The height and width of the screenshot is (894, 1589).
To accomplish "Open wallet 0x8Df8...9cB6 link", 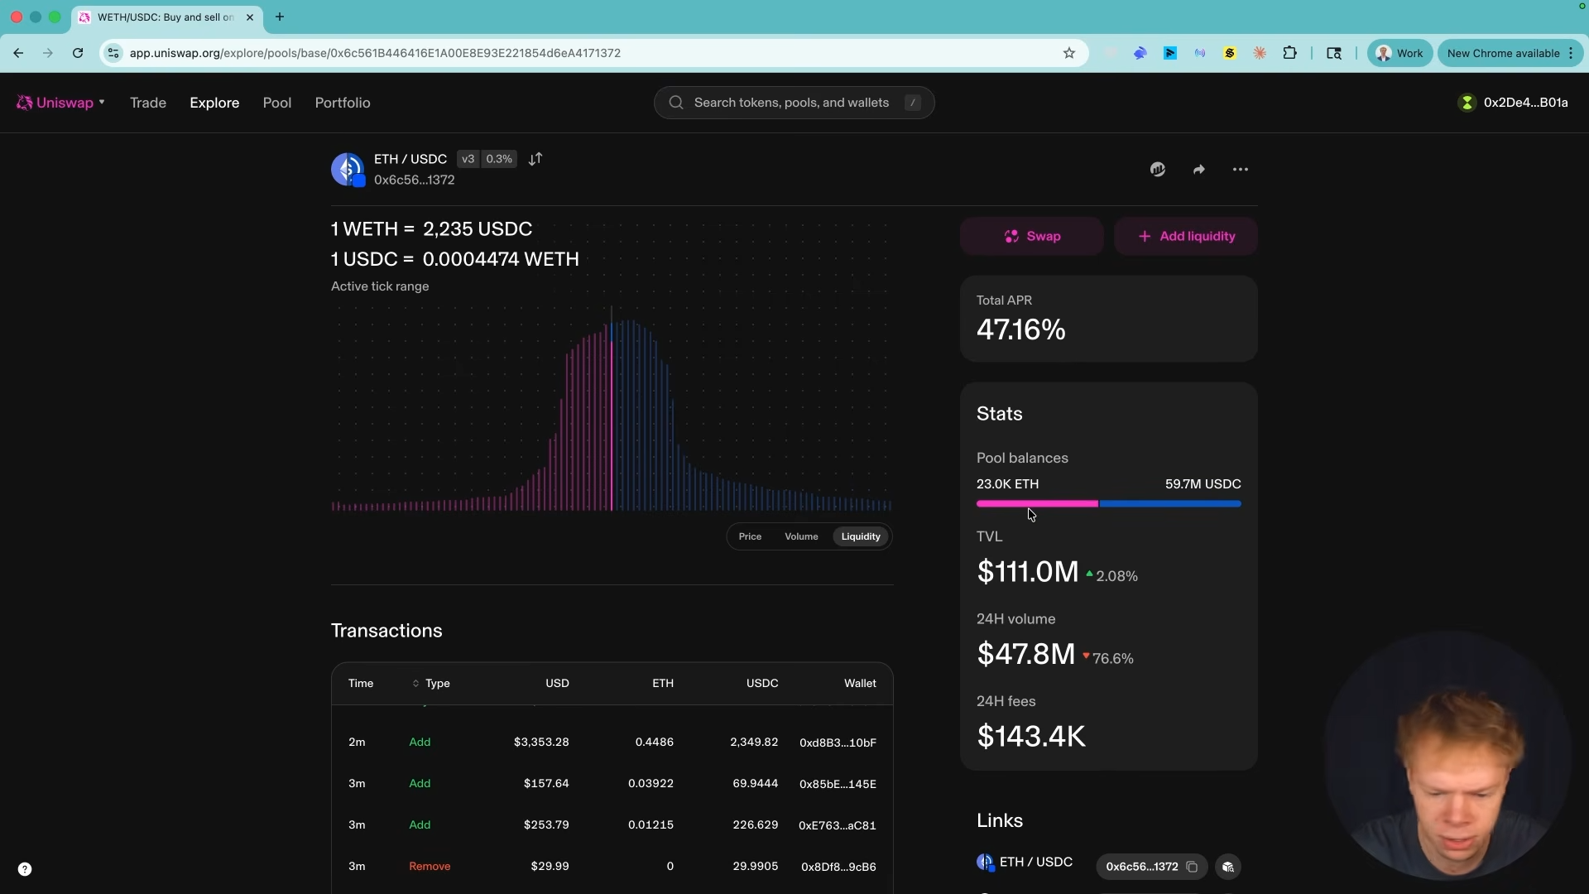I will (x=838, y=867).
